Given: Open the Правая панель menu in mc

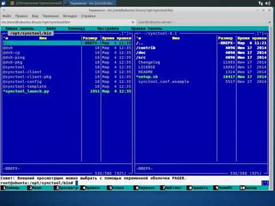Looking at the screenshot, I should (147, 29).
